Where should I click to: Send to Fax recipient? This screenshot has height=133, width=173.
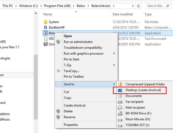[134, 102]
